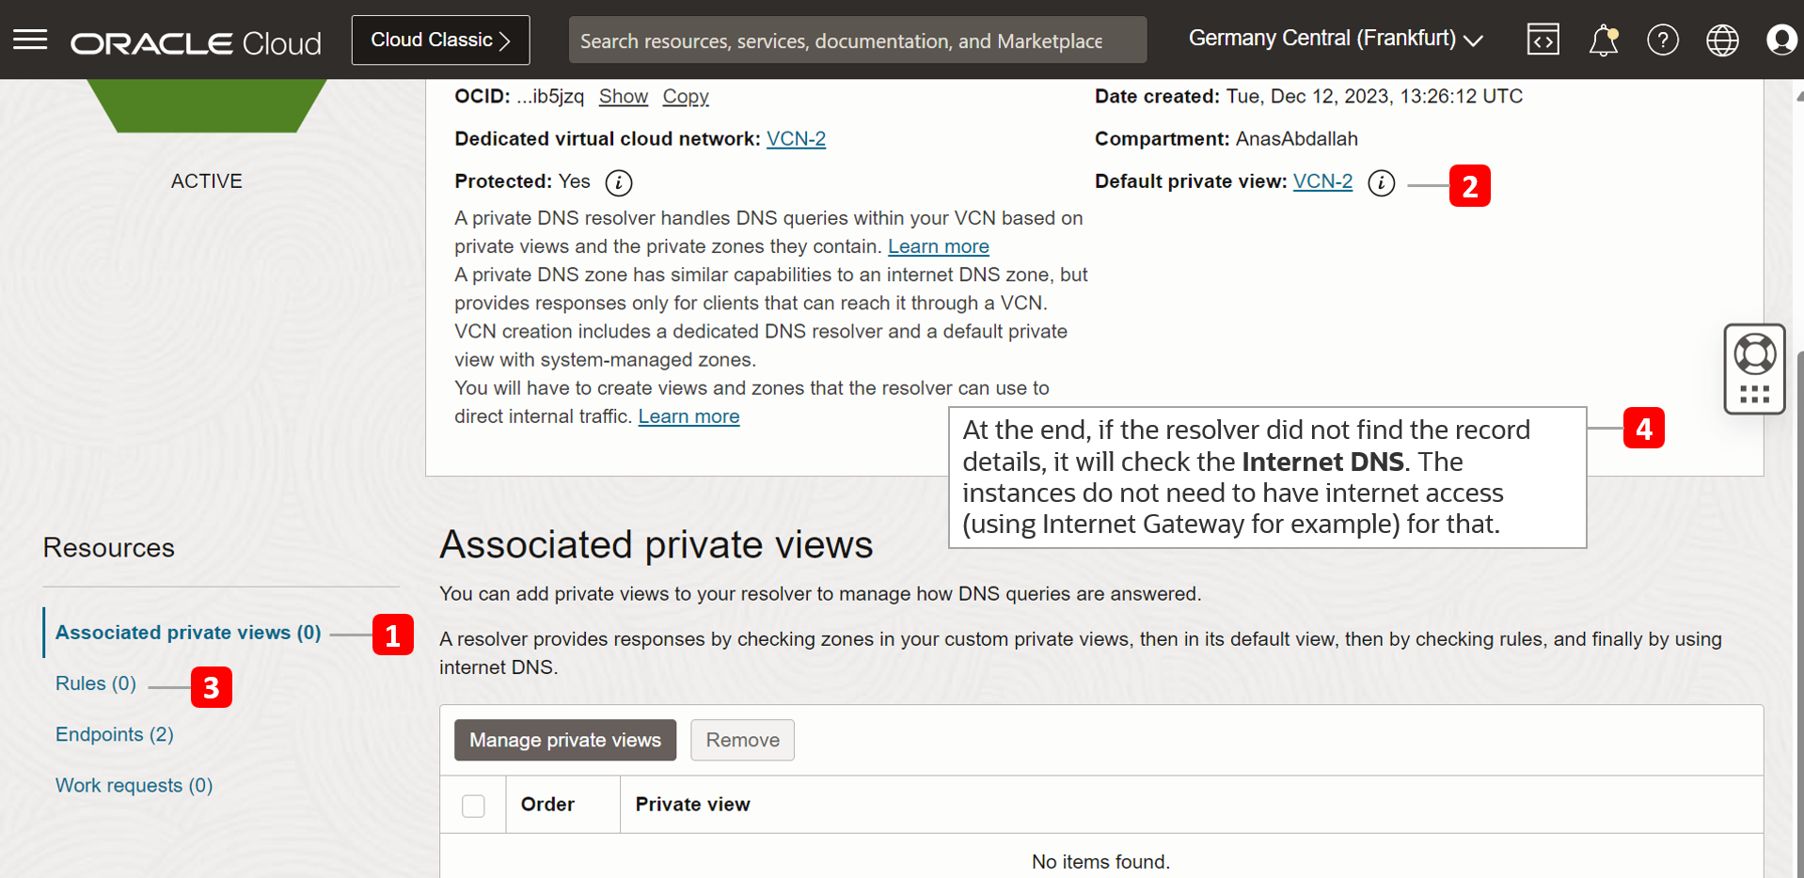Image resolution: width=1804 pixels, height=878 pixels.
Task: Click the Date created value
Action: coord(1373,96)
